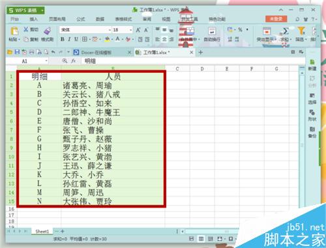Toggle align right
This screenshot has width=326, height=248.
point(171,39)
